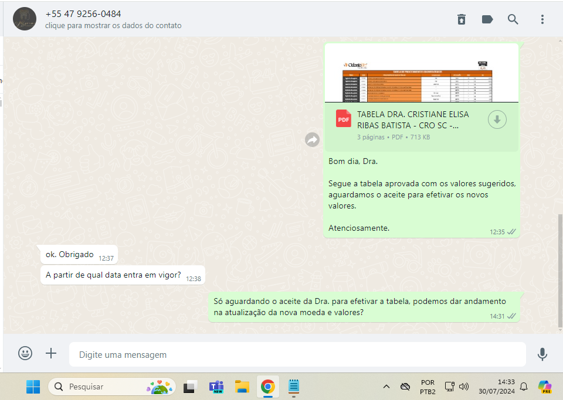Select the 'Só aguardando o aceite' message
Viewport: 563px width, 400px height.
(x=364, y=307)
